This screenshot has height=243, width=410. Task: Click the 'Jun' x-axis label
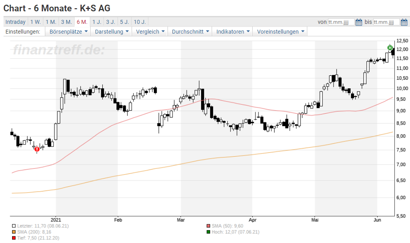pos(377,220)
